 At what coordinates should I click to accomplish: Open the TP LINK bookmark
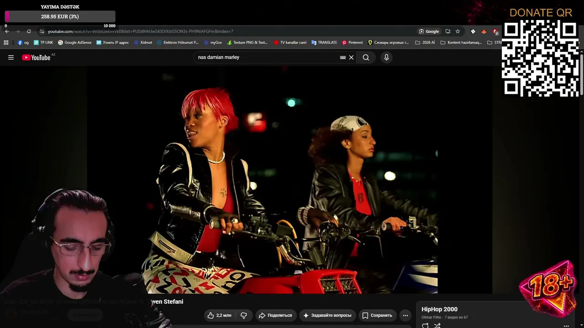(x=43, y=42)
